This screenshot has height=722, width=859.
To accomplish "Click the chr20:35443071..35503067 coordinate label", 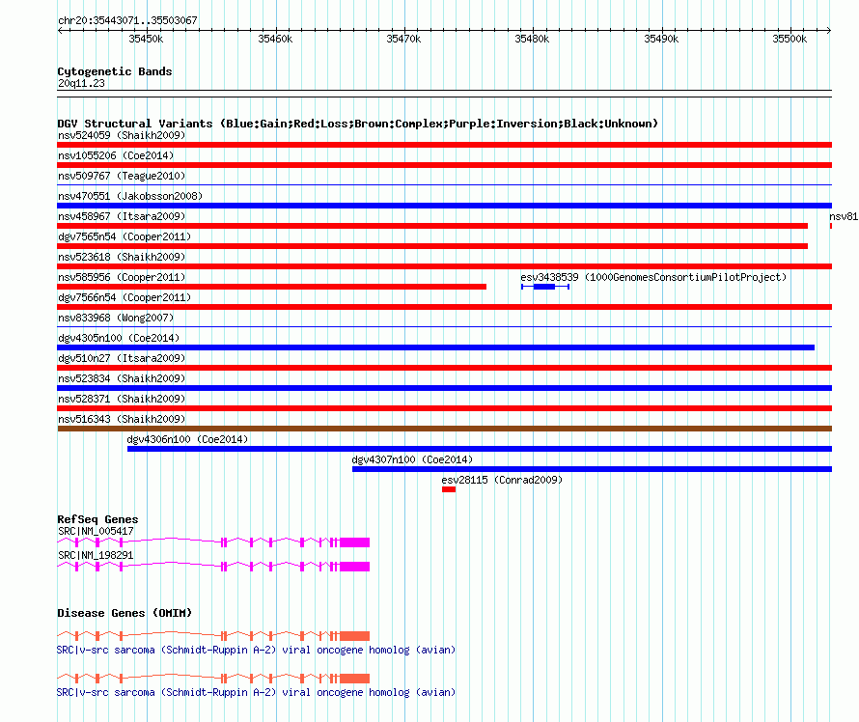I will coord(127,20).
